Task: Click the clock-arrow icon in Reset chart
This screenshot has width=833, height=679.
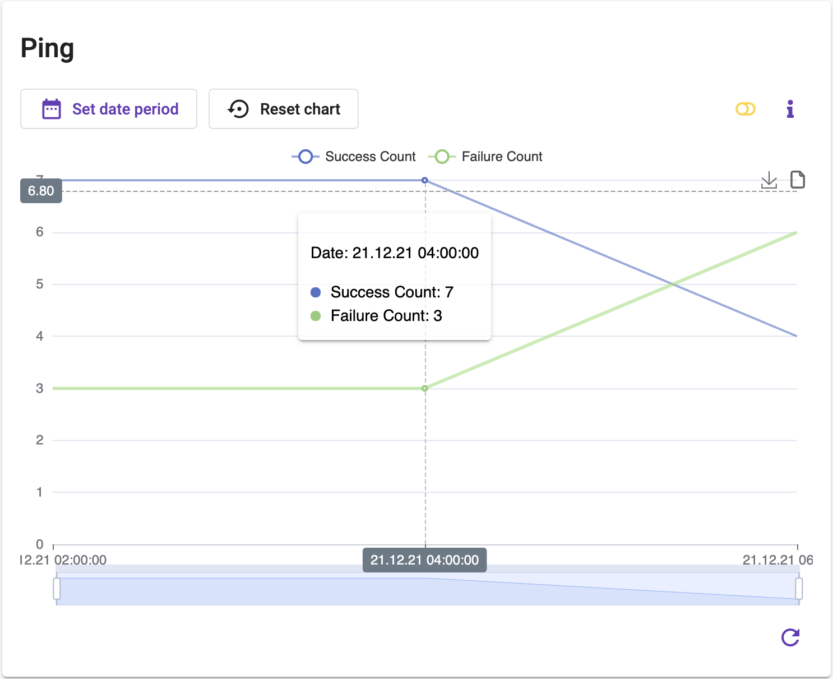Action: [238, 109]
